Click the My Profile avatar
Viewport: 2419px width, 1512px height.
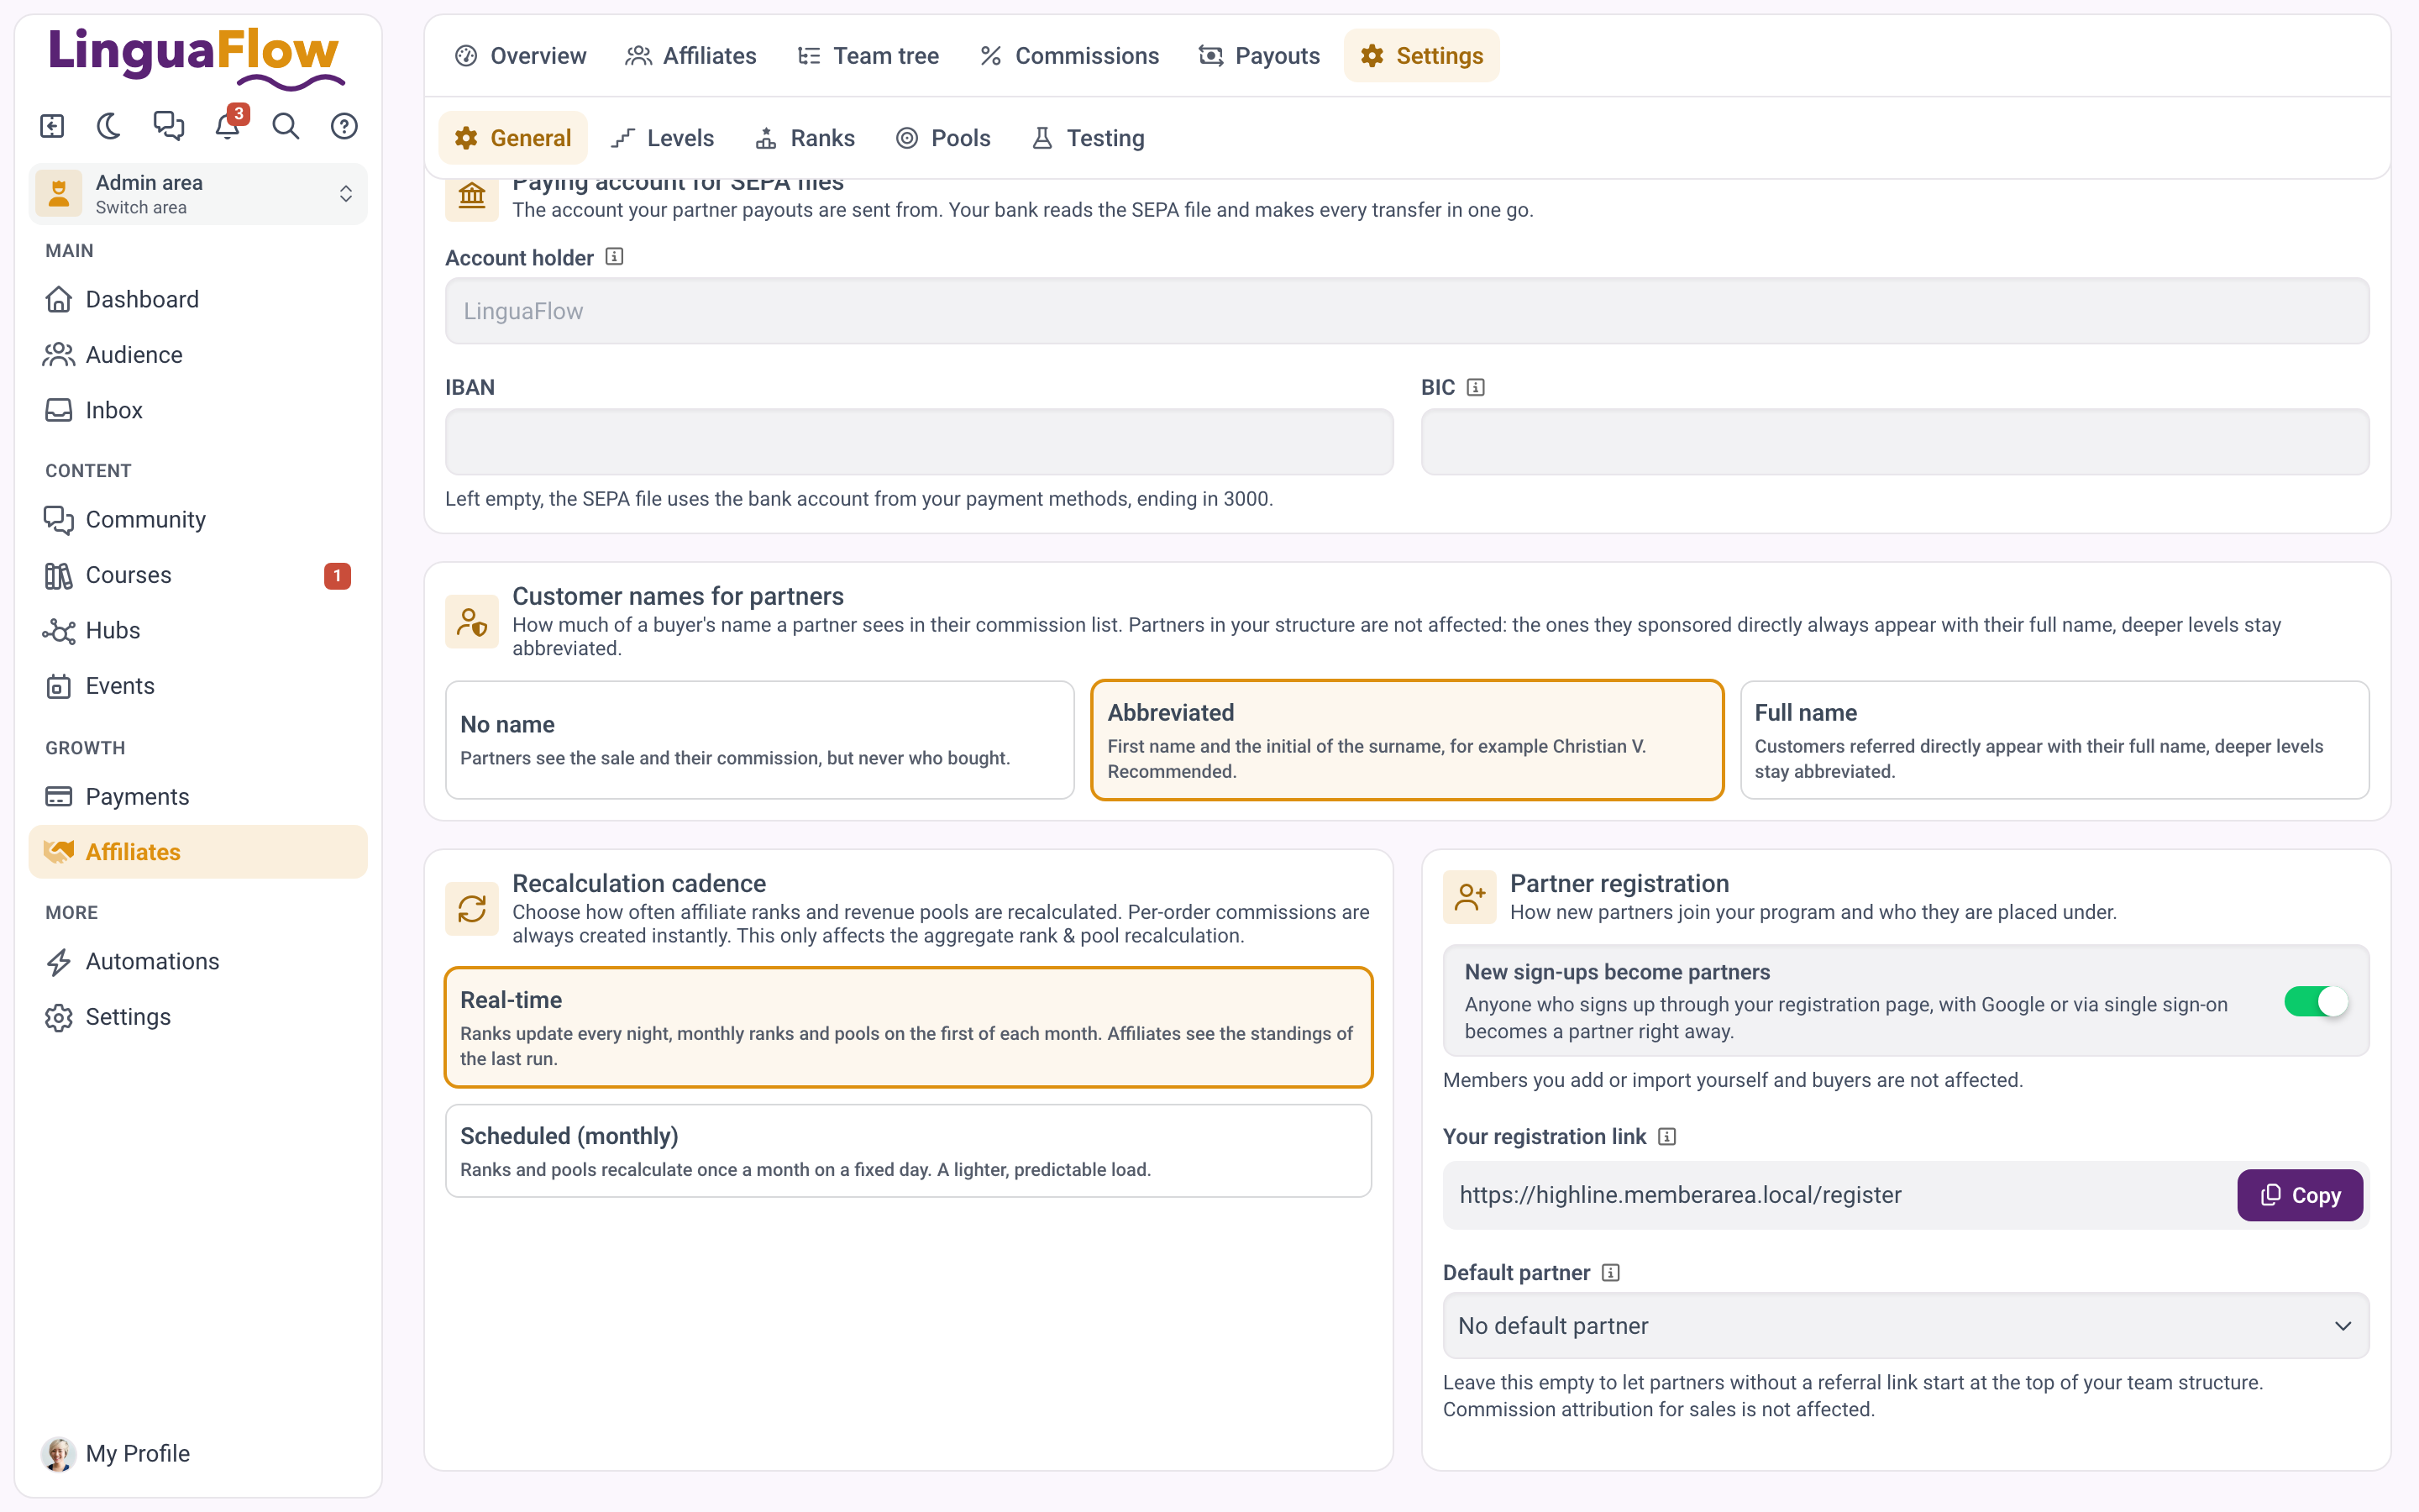[59, 1453]
